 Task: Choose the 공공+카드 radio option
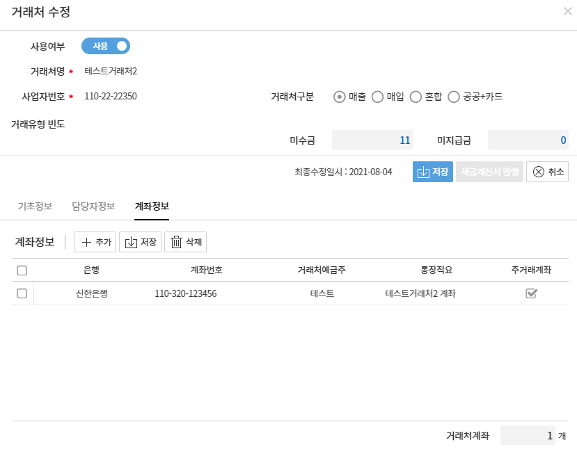[454, 97]
